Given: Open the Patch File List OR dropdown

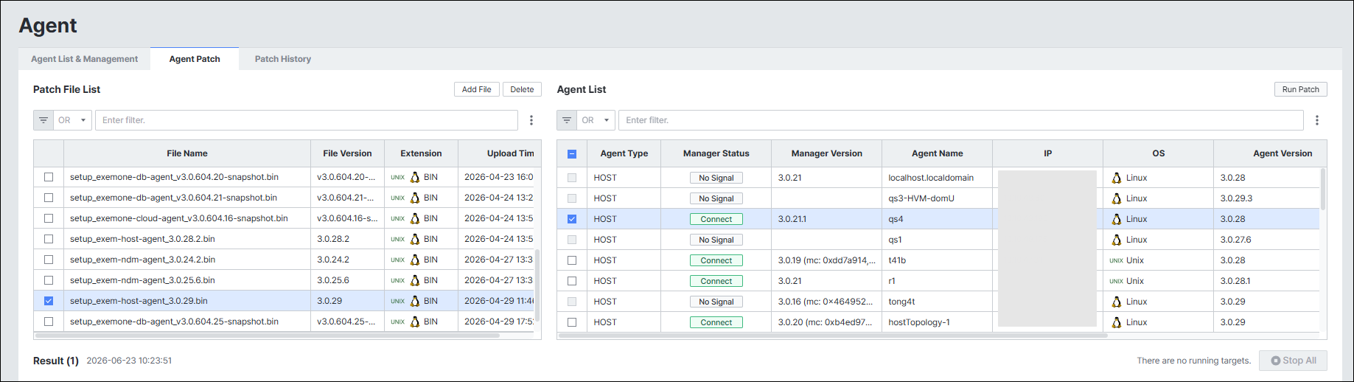Looking at the screenshot, I should [x=72, y=120].
